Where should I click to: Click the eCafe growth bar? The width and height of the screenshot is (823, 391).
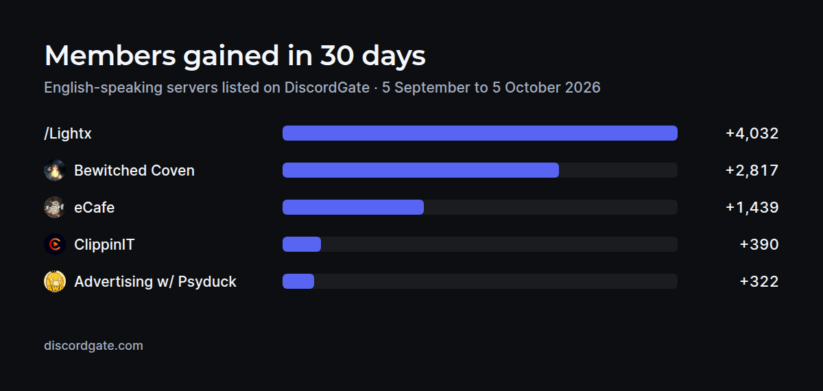pos(480,207)
